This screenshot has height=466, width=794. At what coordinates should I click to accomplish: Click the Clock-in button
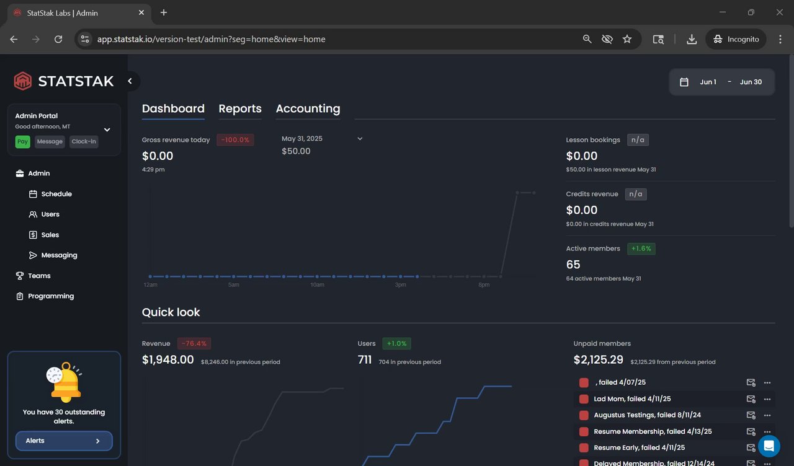[84, 142]
